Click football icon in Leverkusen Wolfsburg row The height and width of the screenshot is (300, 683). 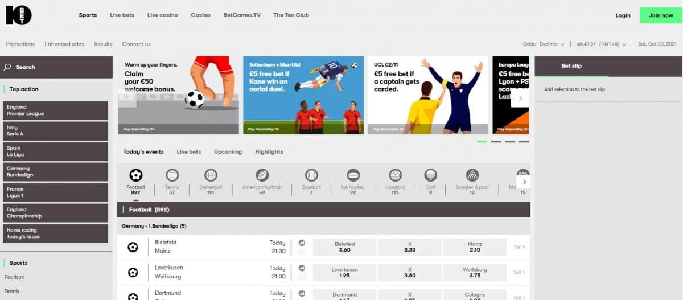(133, 273)
